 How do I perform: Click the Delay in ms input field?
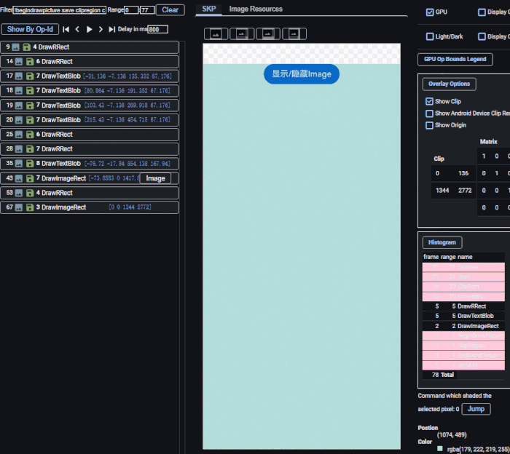[157, 30]
